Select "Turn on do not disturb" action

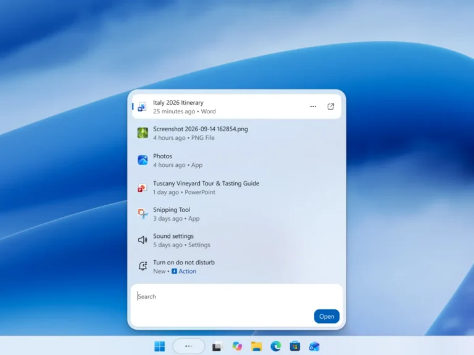[x=184, y=263]
